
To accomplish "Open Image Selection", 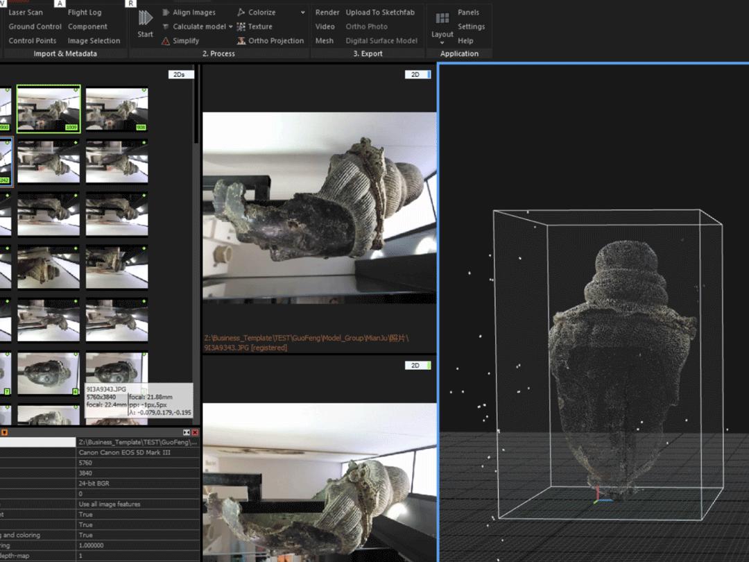I will pos(94,41).
